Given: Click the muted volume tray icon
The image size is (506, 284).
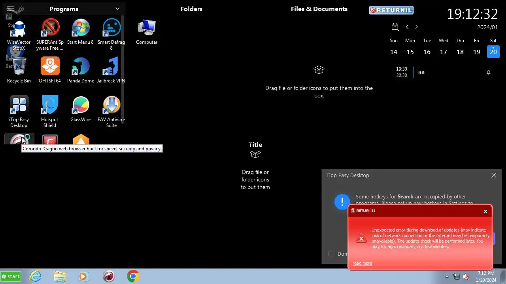Looking at the screenshot, I should pyautogui.click(x=466, y=277).
